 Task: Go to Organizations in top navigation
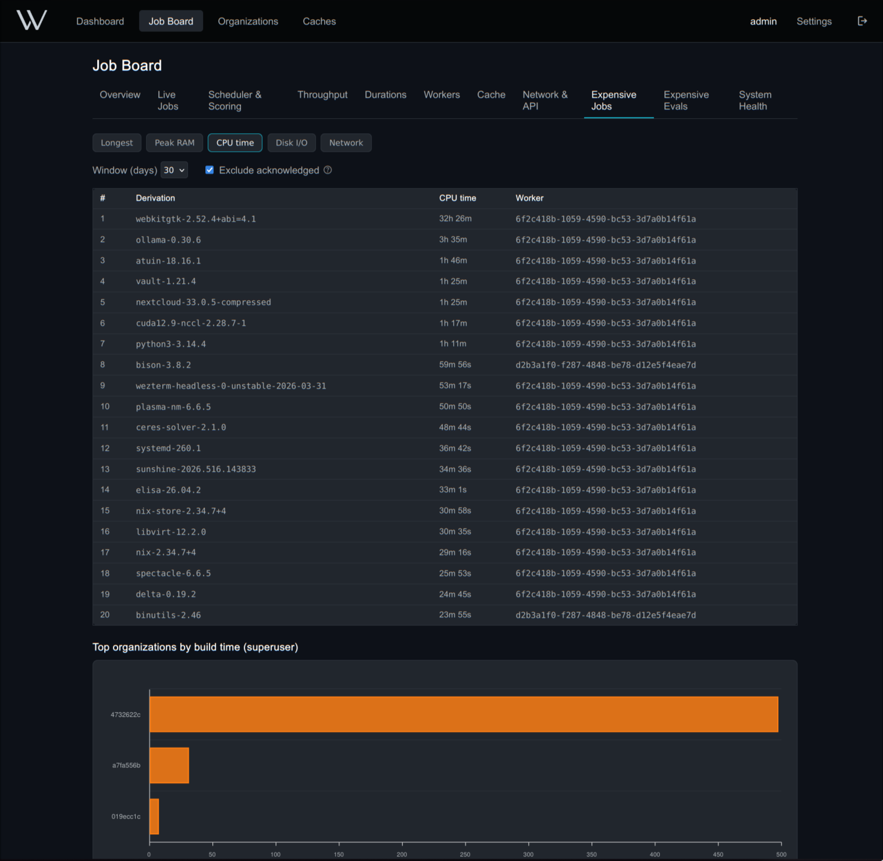point(248,21)
